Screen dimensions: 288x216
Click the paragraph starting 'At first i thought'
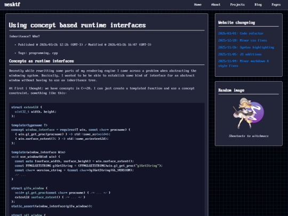(102, 91)
